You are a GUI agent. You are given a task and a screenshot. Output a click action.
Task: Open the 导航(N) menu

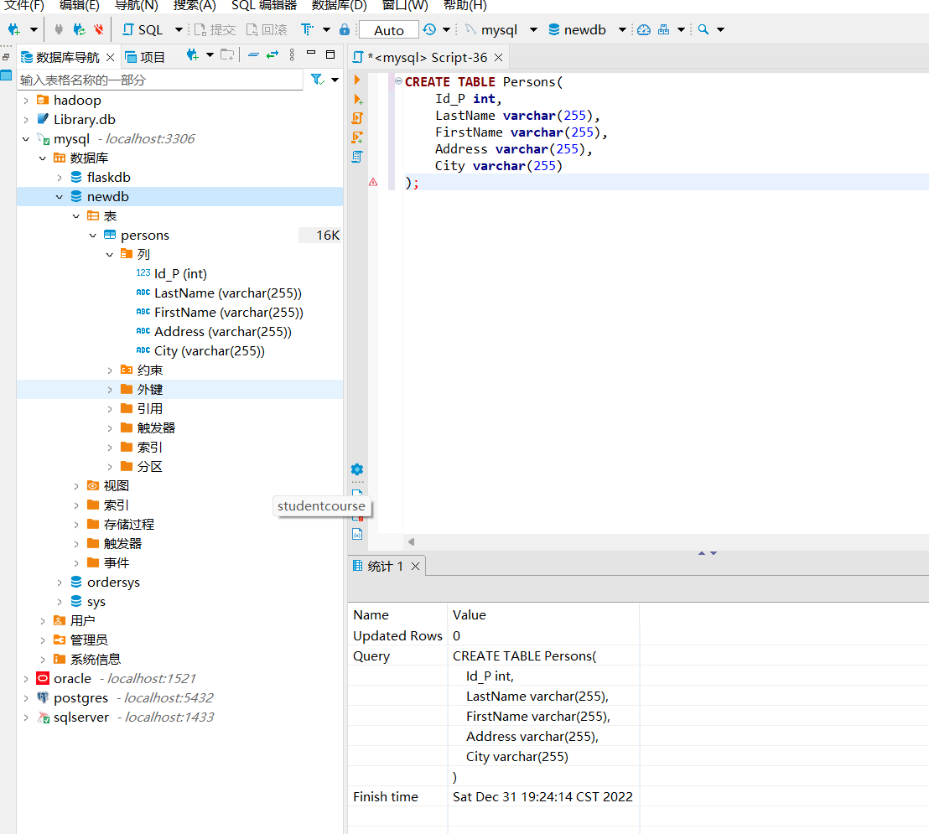click(x=137, y=5)
